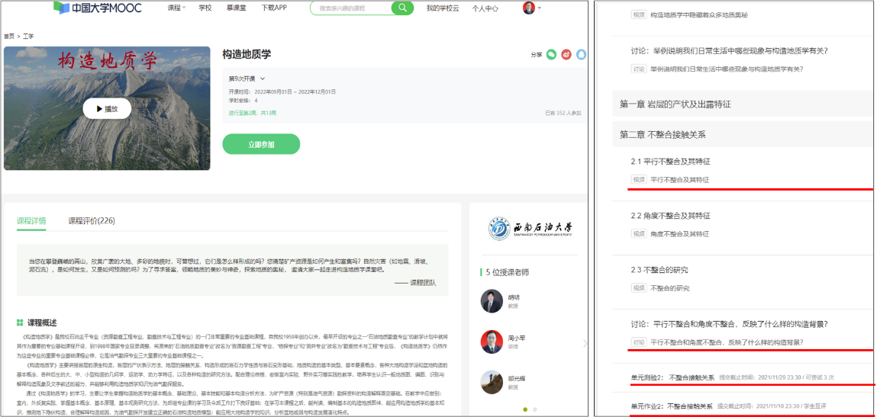The height and width of the screenshot is (417, 877).
Task: Open the 第9次开课 session dropdown
Action: coord(247,79)
